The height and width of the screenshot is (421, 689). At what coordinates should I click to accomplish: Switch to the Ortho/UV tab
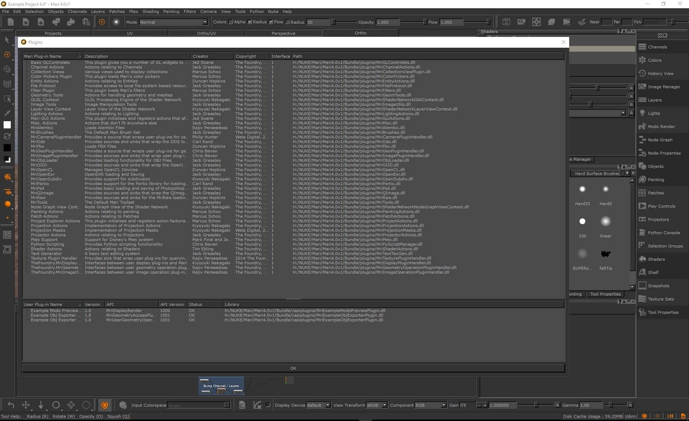206,33
